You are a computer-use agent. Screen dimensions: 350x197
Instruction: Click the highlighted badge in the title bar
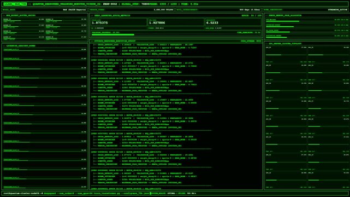(x=15, y=4)
